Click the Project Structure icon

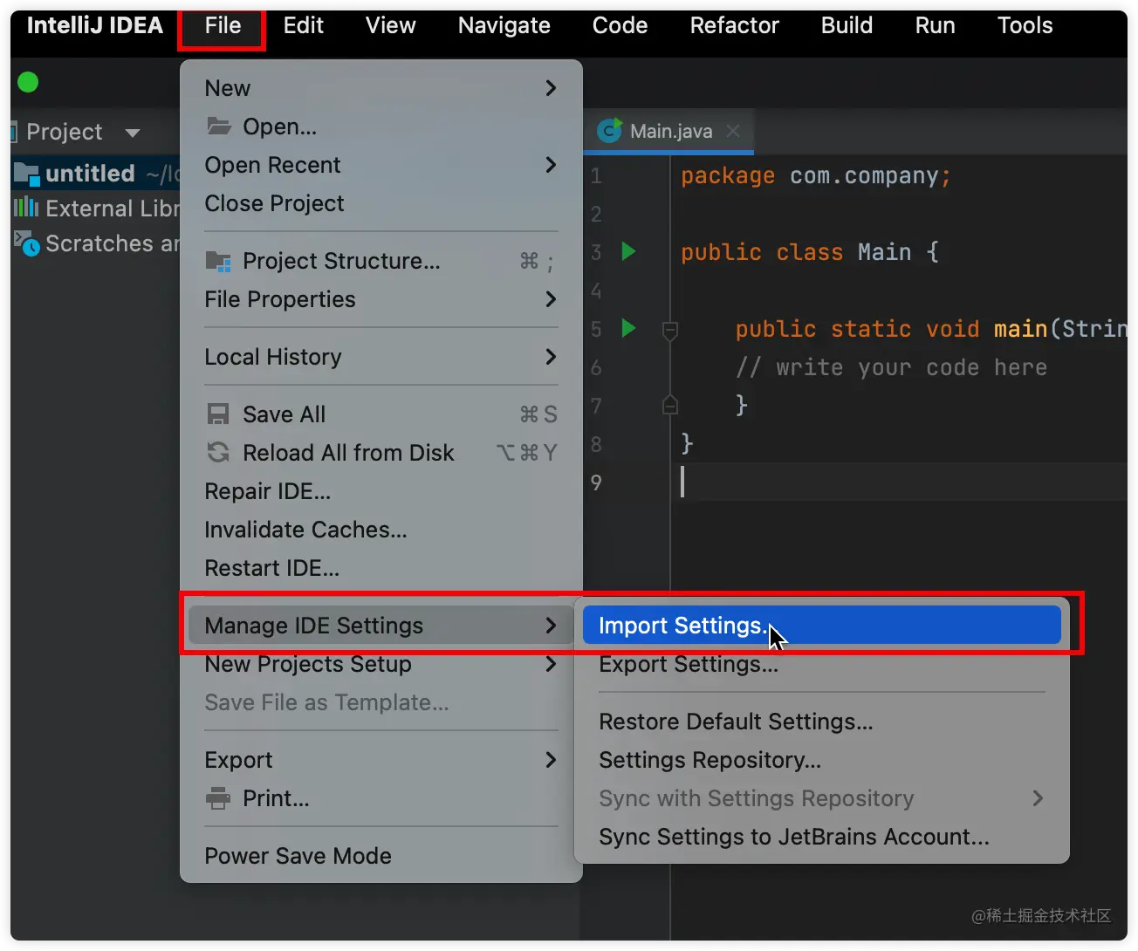218,261
